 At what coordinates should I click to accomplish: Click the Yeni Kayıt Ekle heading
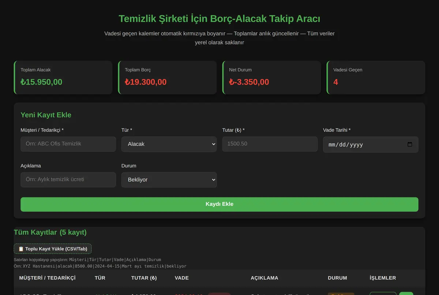(46, 115)
